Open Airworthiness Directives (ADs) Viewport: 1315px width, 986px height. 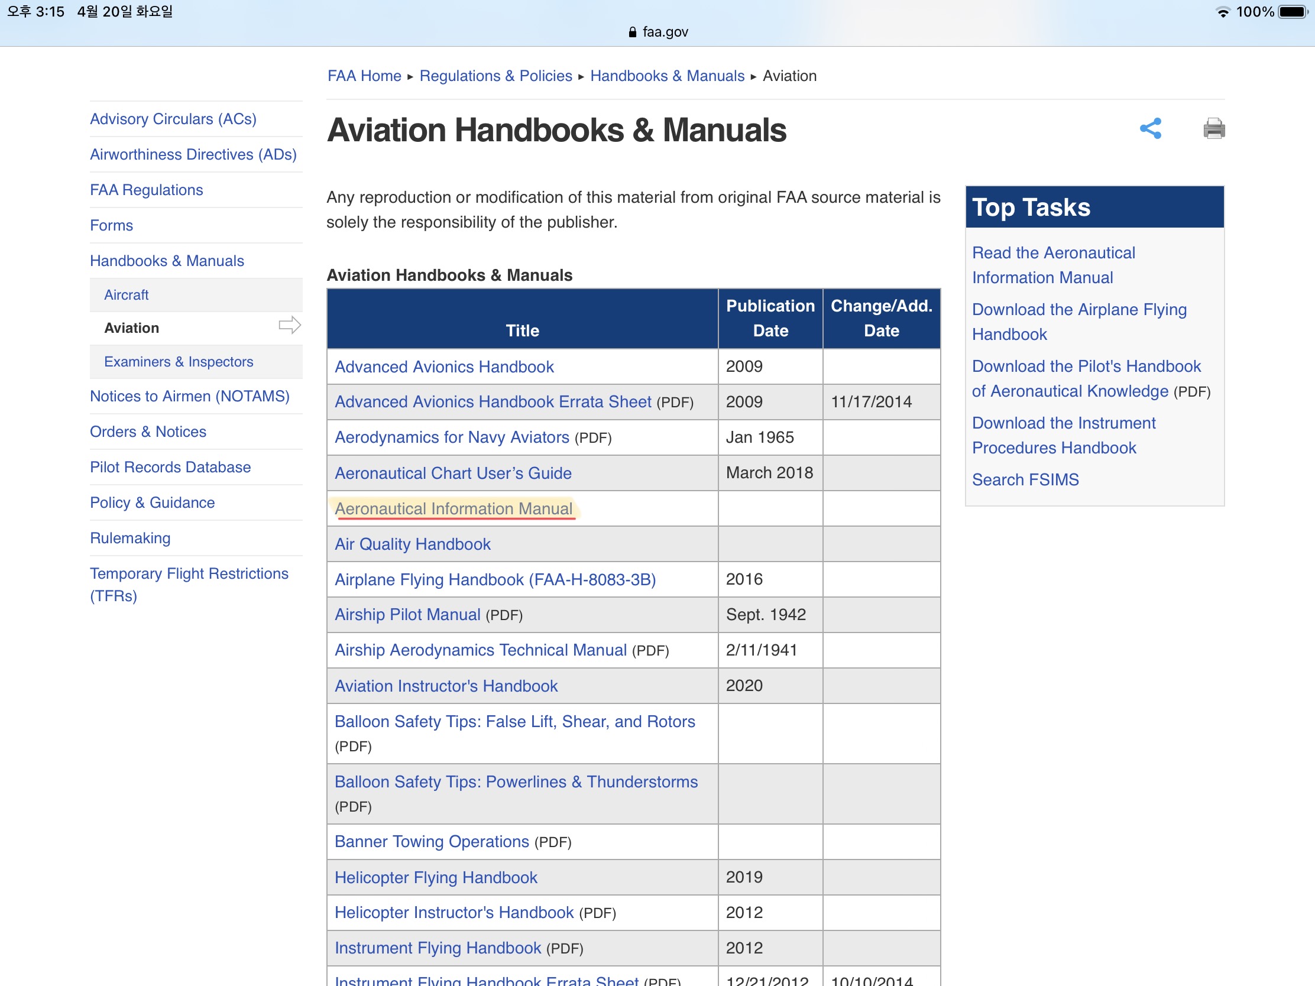[x=193, y=154]
